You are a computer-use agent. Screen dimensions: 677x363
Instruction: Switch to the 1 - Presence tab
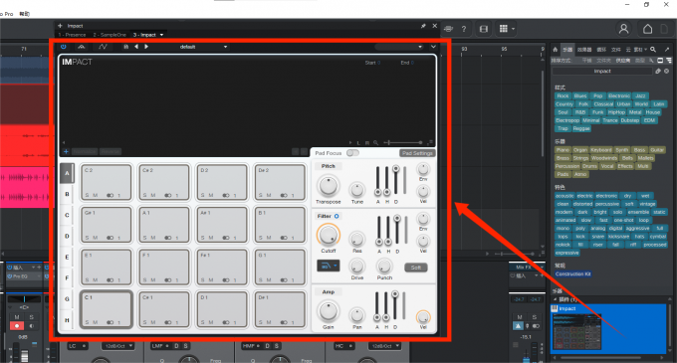[72, 35]
